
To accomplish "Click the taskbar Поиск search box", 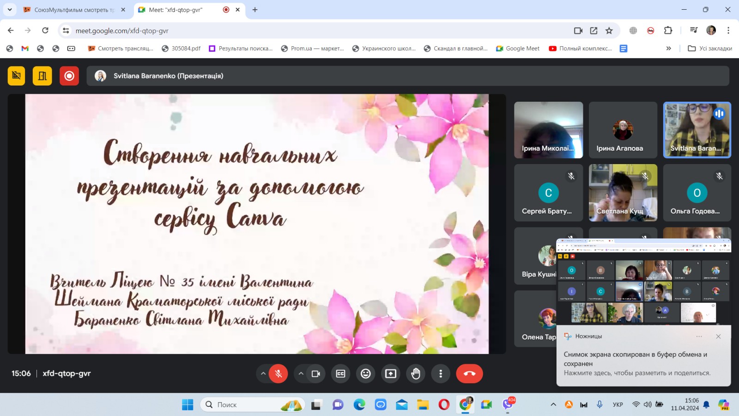I will coord(253,405).
